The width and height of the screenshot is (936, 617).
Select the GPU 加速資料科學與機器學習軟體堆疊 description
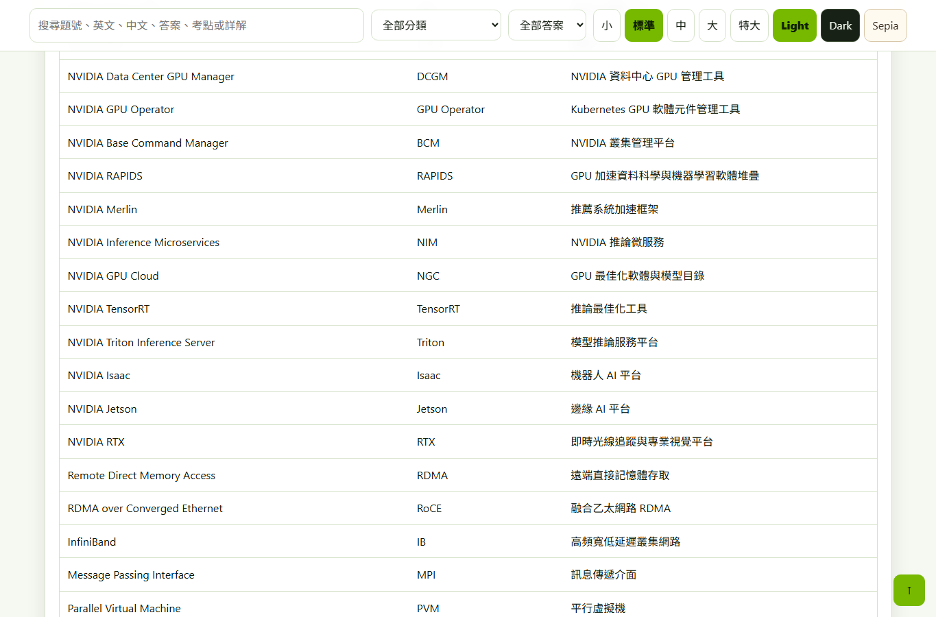click(x=665, y=176)
